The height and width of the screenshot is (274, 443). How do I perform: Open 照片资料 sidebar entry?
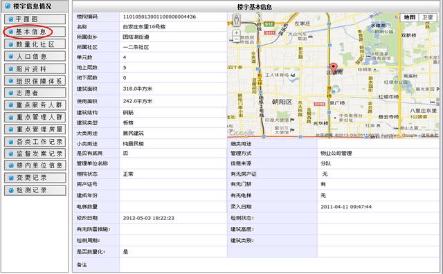point(35,69)
